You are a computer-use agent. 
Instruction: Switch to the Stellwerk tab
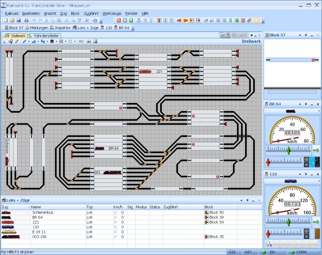pyautogui.click(x=15, y=36)
